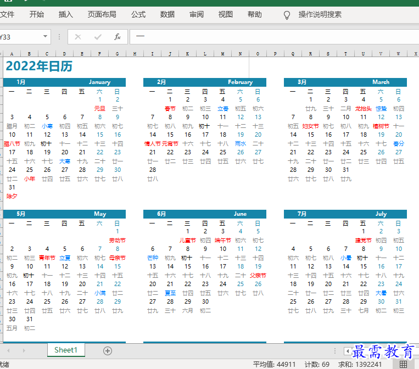Click the May header label
This screenshot has height=369, width=419.
pyautogui.click(x=100, y=214)
